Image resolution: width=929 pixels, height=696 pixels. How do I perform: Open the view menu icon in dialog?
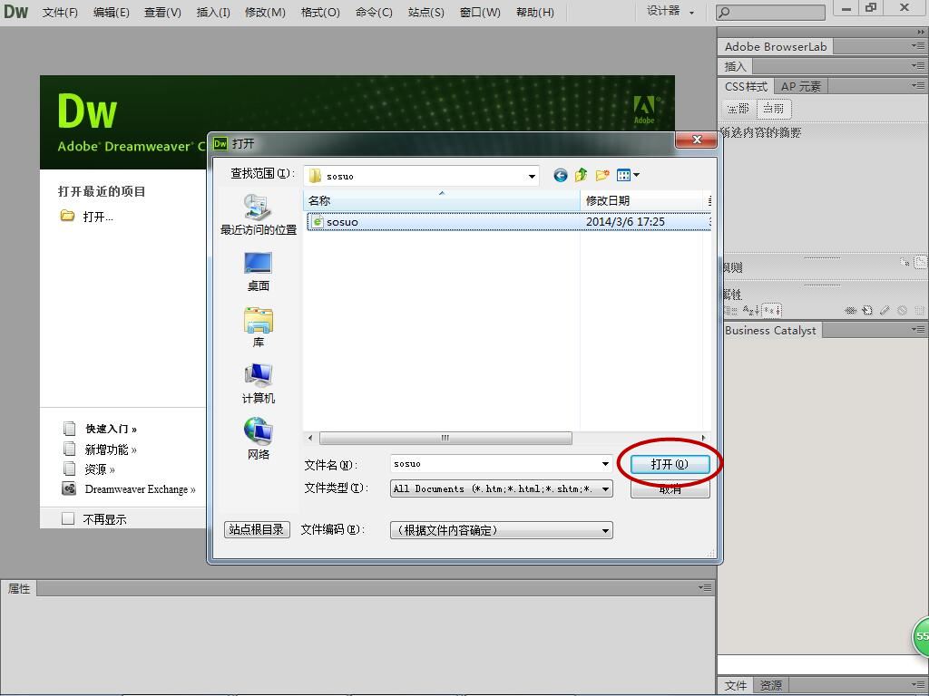click(623, 175)
